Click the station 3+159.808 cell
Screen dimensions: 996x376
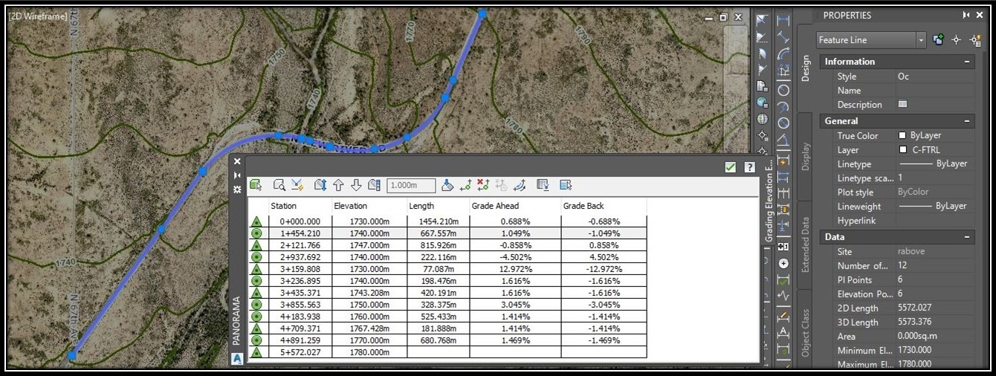pos(300,269)
